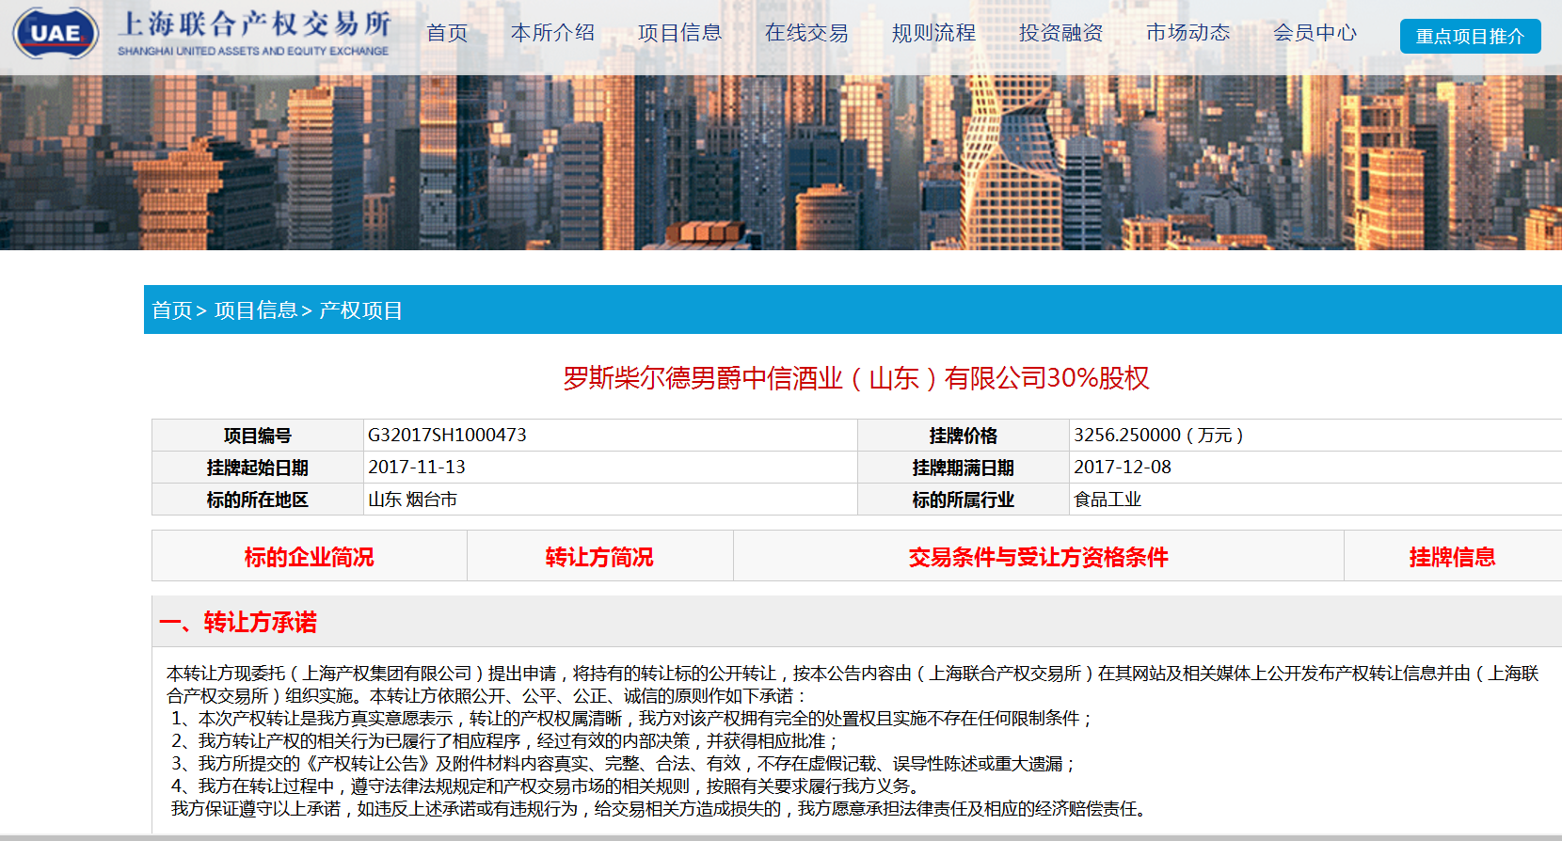This screenshot has height=841, width=1562.
Task: Open the 会员中心 menu item
Action: 1315,33
